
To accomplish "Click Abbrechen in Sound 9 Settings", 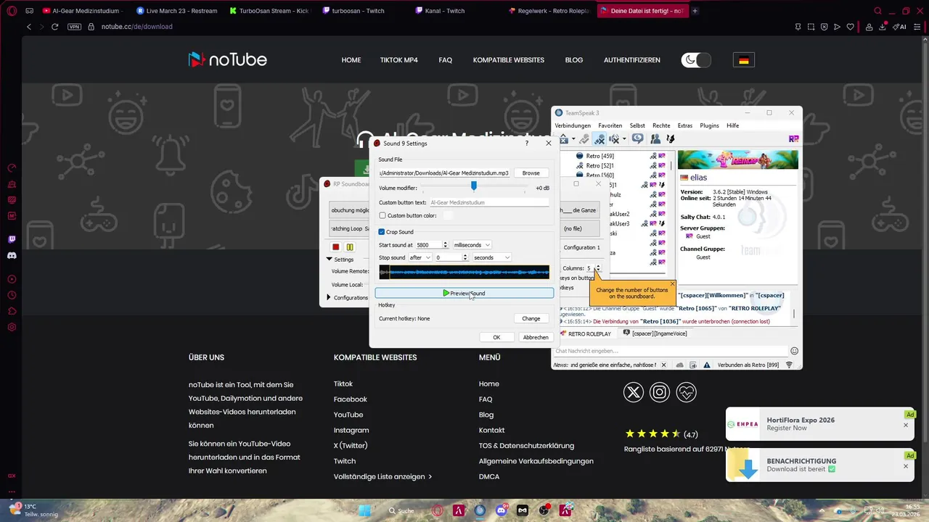I will click(536, 338).
